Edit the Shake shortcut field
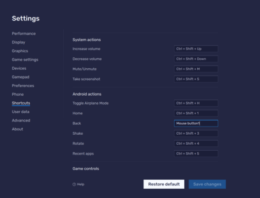The image size is (260, 198). coord(196,133)
